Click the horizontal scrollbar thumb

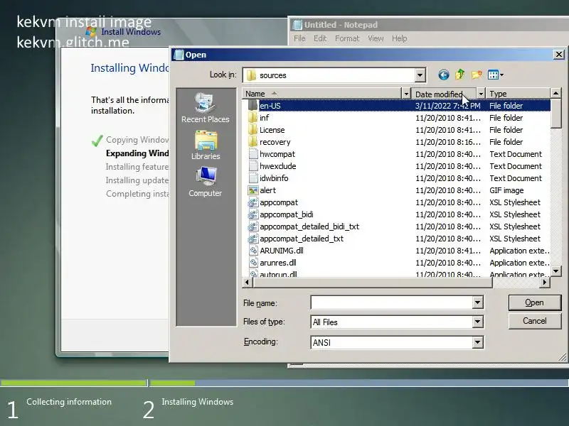(x=373, y=282)
